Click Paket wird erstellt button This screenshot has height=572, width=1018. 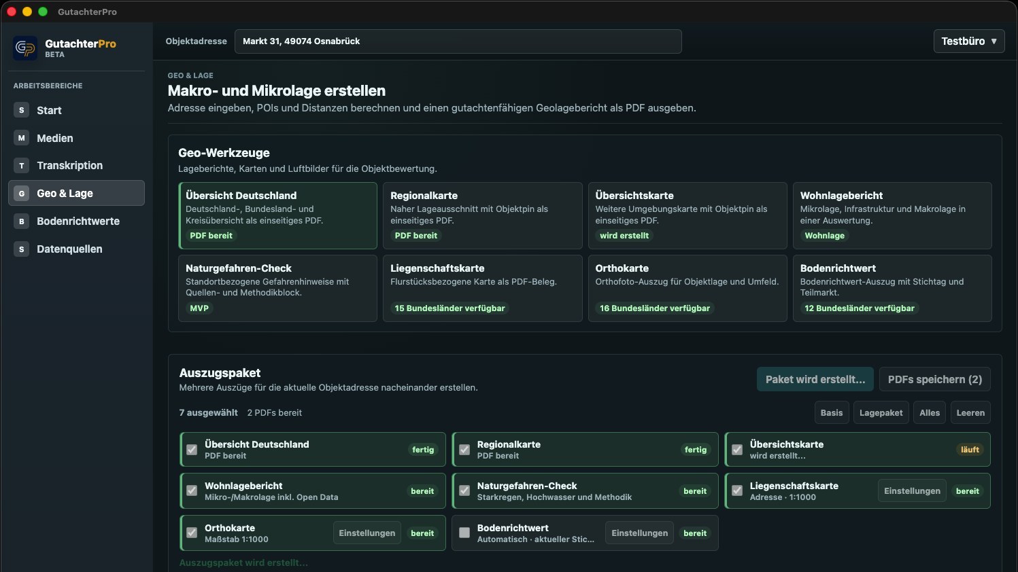[815, 380]
